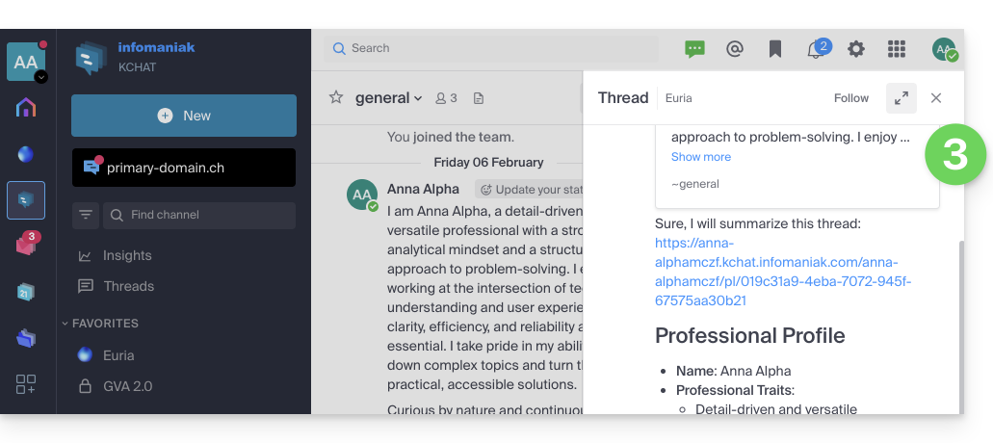This screenshot has height=443, width=993.
Task: Close the thread panel
Action: click(935, 98)
